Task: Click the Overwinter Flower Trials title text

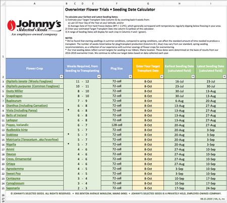Action: click(x=110, y=10)
